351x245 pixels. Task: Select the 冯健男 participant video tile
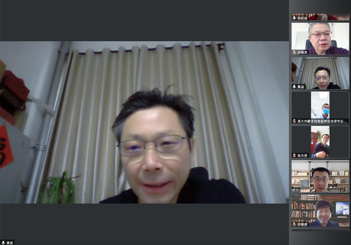click(x=320, y=39)
